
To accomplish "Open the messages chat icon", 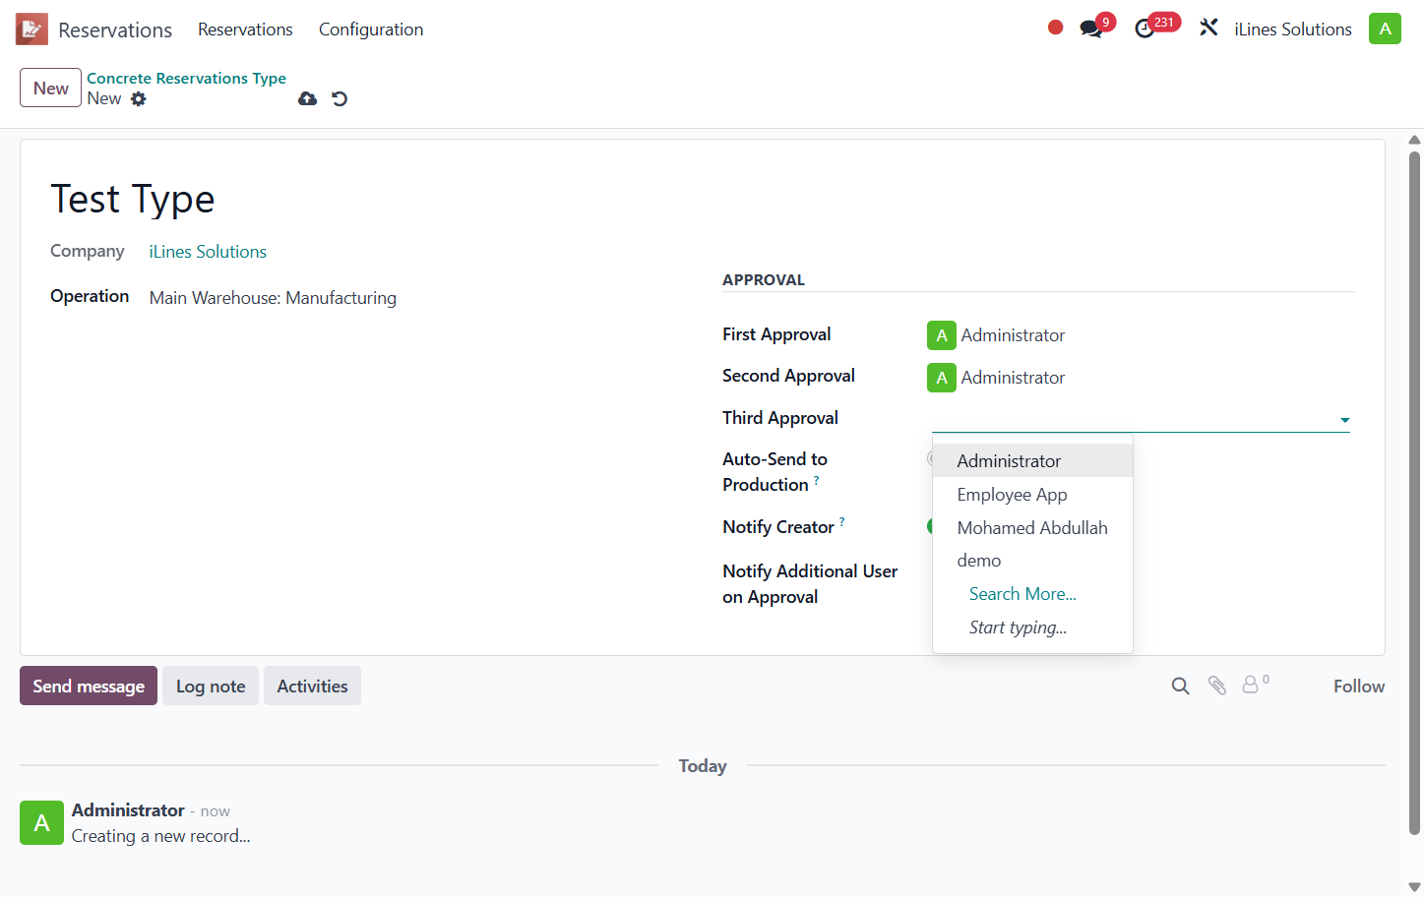I will point(1090,29).
